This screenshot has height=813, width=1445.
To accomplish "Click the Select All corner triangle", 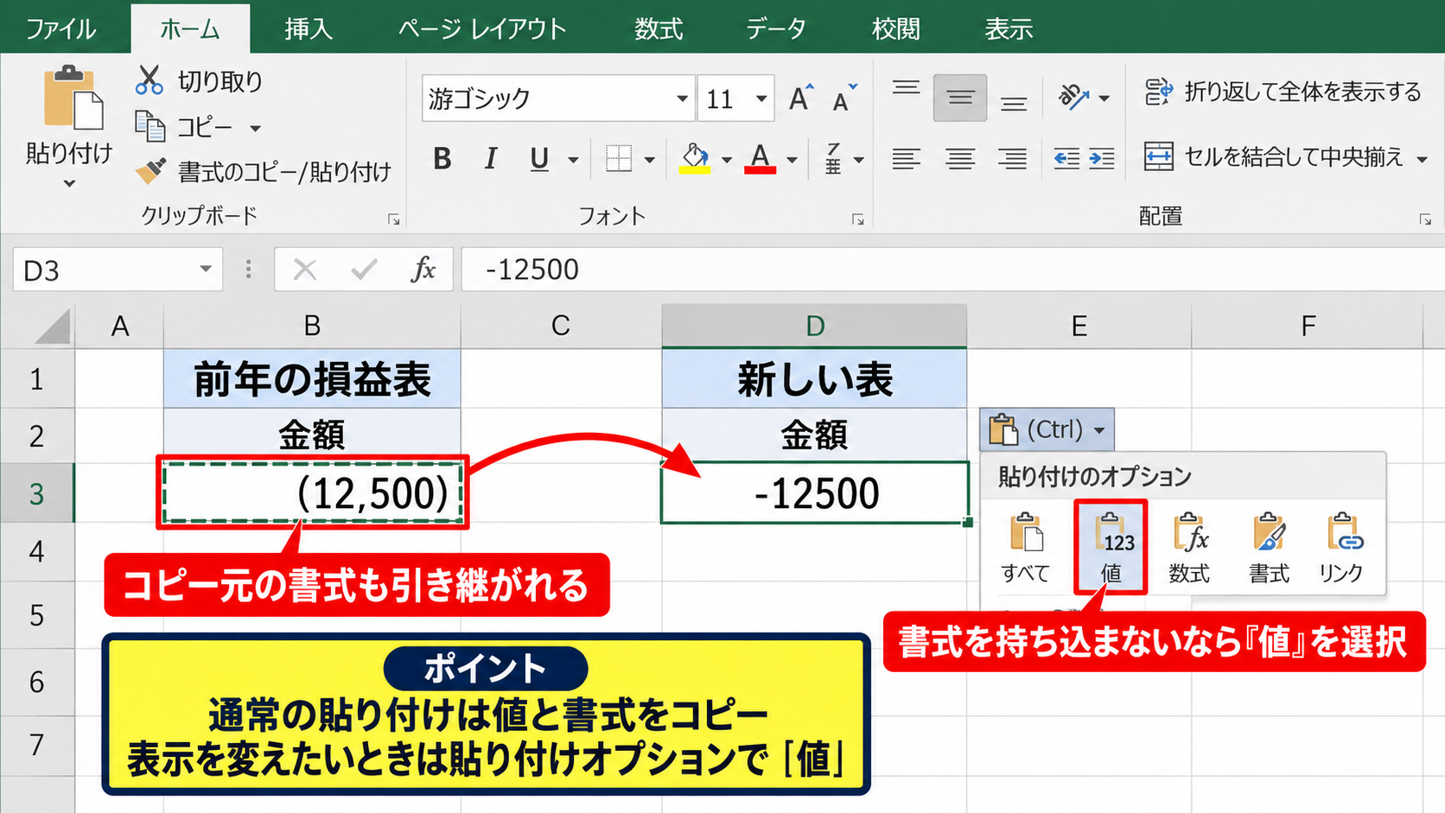I will (x=51, y=327).
